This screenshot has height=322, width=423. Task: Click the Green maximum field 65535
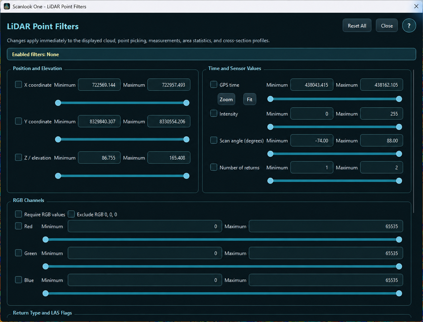[326, 253]
